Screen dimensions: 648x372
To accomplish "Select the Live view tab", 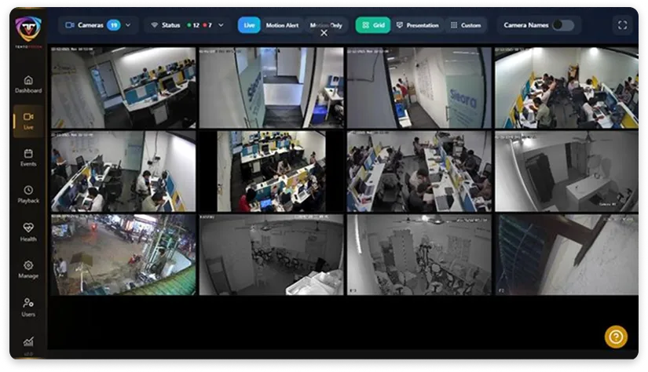I will (x=249, y=25).
